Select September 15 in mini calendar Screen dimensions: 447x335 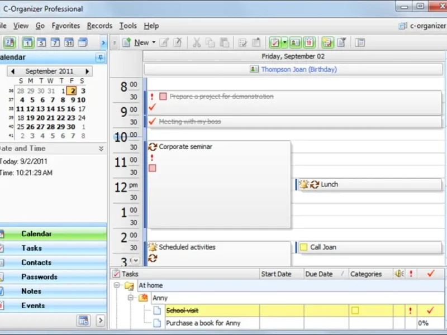coord(60,109)
